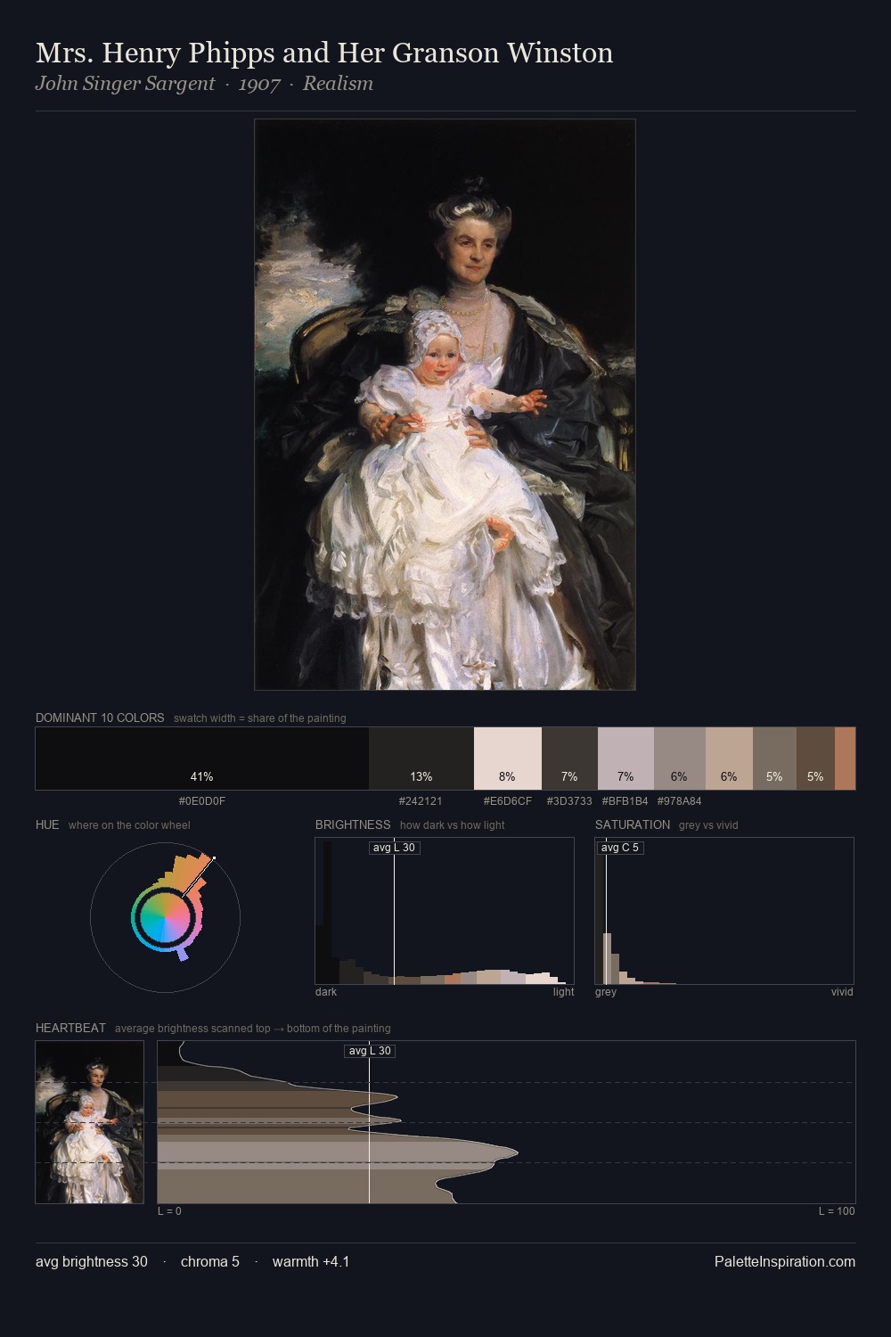Select the tan 6% swatch beside #978A84
The image size is (891, 1337).
(729, 759)
